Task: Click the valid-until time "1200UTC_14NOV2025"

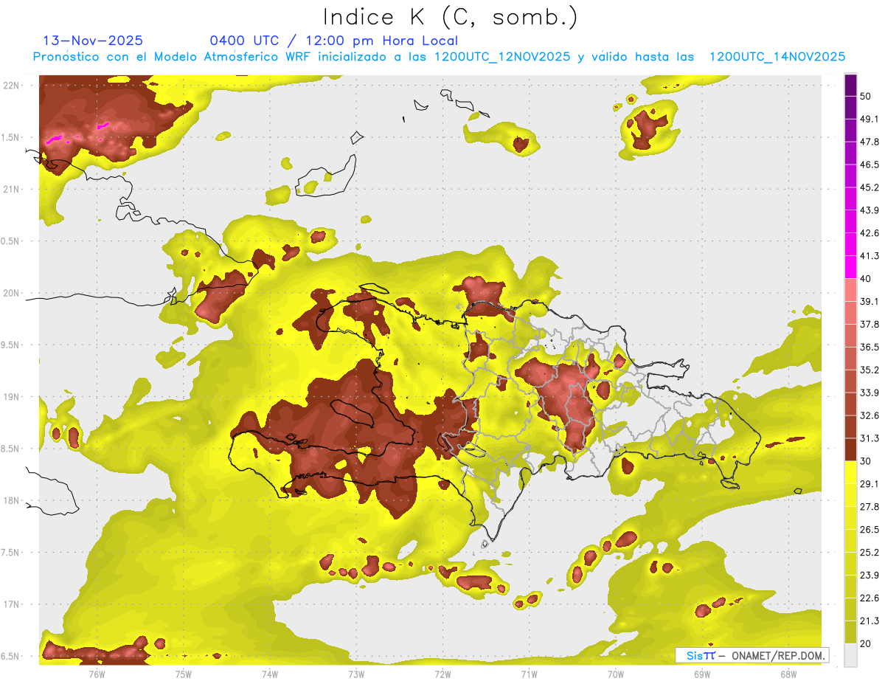Action: tap(777, 57)
